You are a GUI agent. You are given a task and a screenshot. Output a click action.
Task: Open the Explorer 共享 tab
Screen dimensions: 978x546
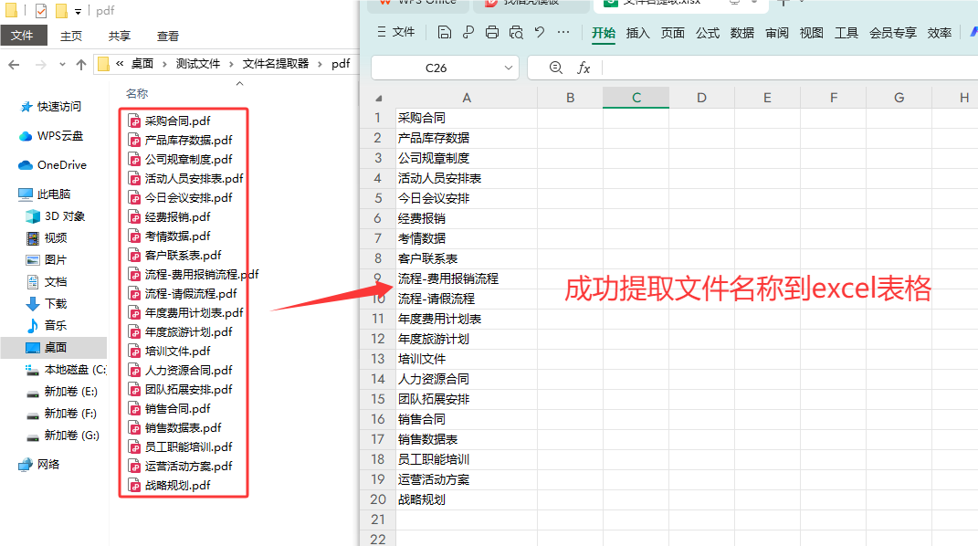point(119,37)
